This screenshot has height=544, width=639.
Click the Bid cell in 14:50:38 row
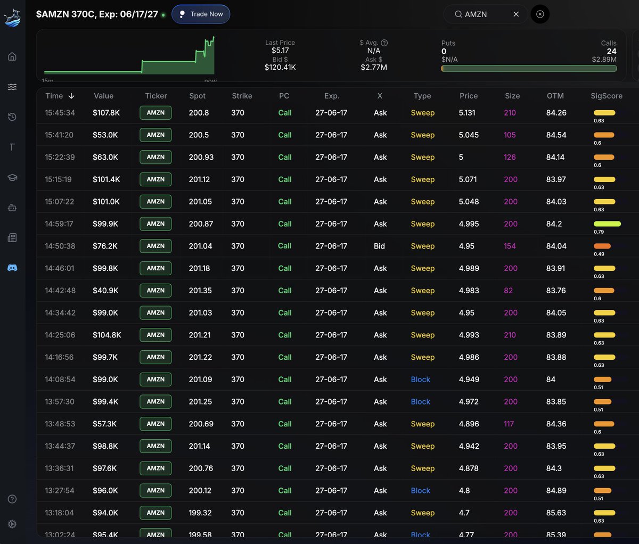click(379, 246)
